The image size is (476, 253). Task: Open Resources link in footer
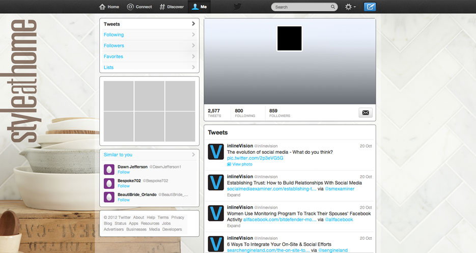tap(150, 223)
